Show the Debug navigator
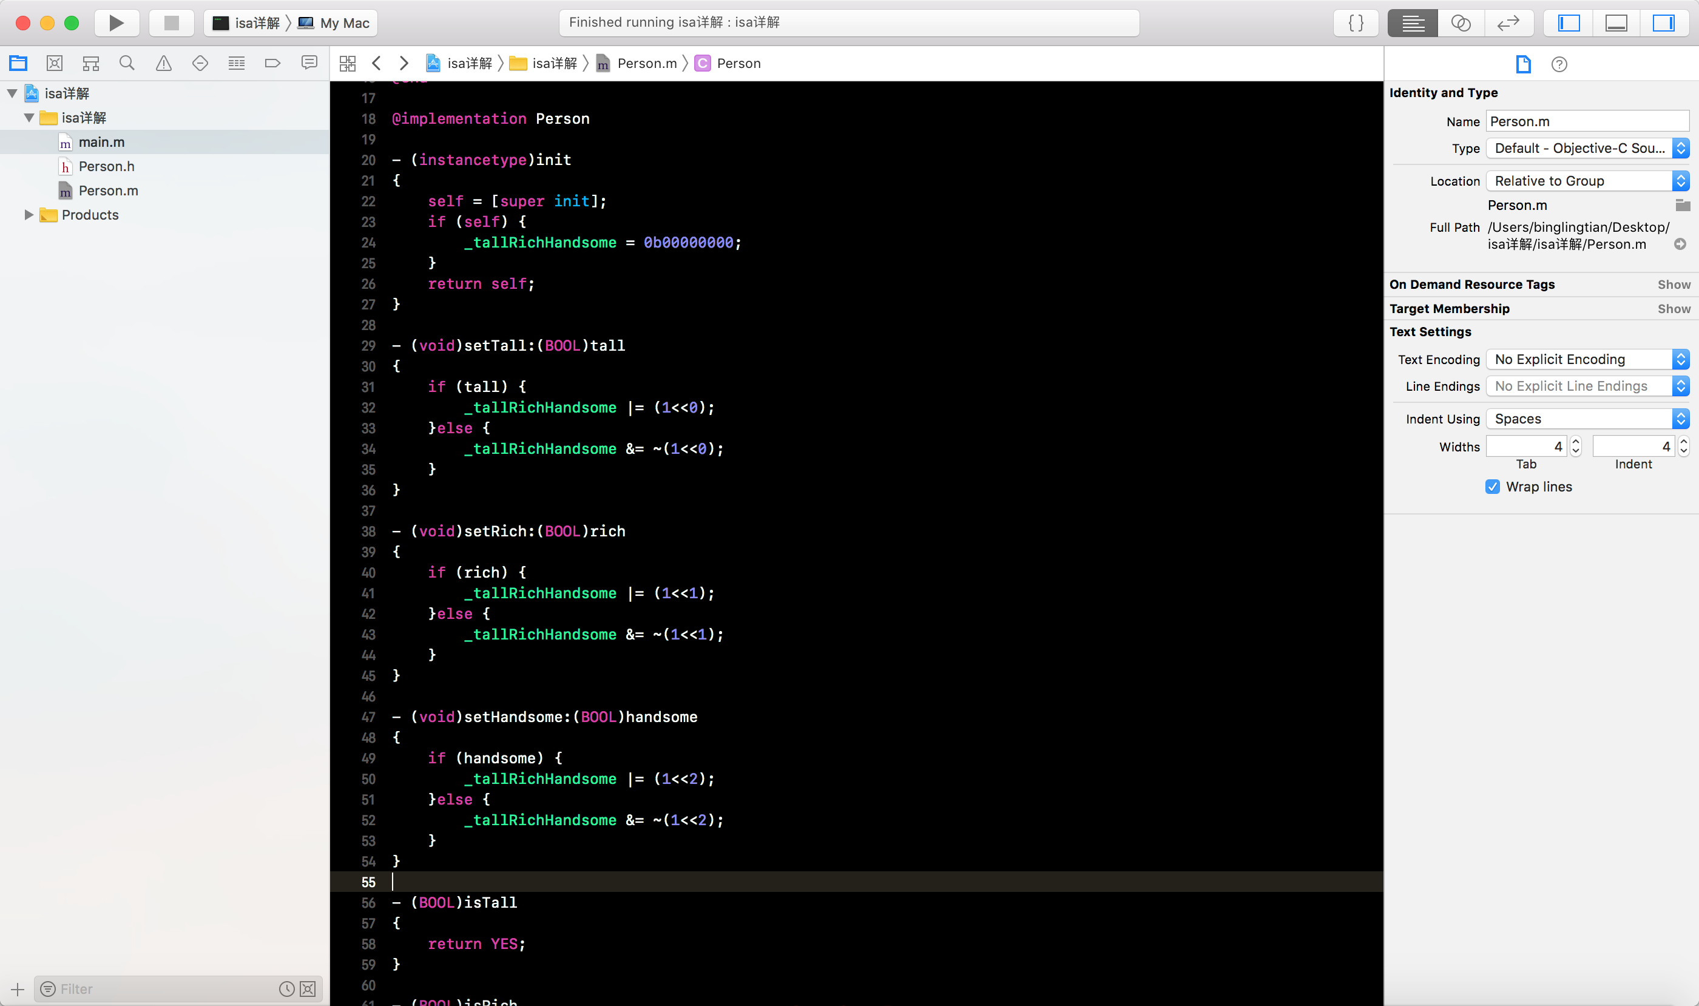 point(237,63)
